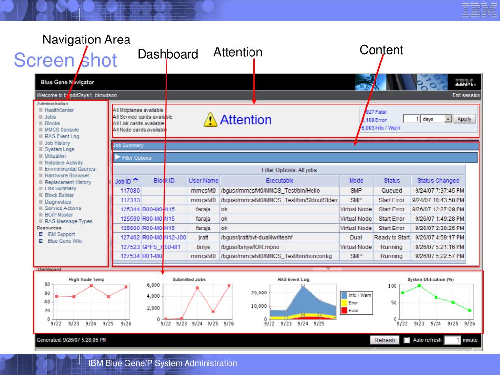
Task: Open job 127523
Action: 130,247
